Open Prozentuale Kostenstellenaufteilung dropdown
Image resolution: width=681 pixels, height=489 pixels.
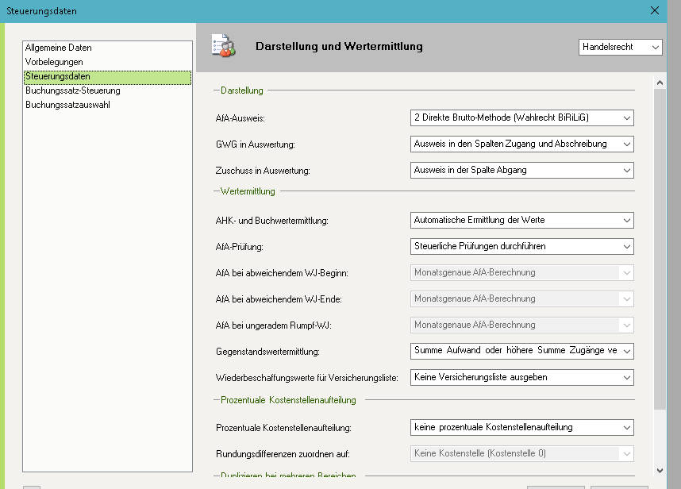coord(521,427)
